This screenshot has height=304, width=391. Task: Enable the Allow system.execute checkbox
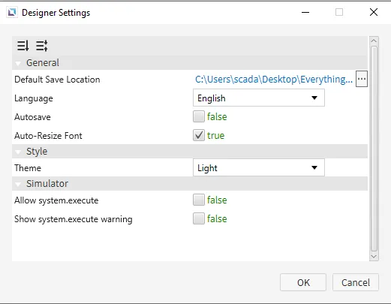click(199, 200)
